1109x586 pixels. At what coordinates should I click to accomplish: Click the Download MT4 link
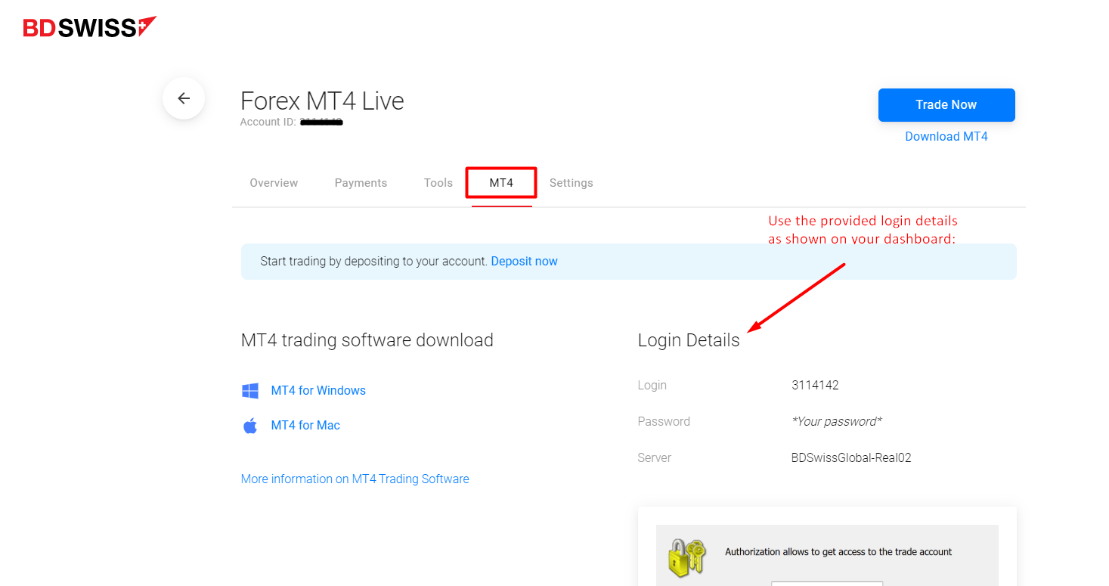tap(946, 137)
